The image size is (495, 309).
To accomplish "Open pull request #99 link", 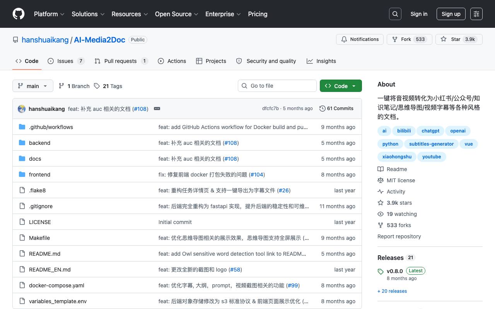I will [x=293, y=285].
